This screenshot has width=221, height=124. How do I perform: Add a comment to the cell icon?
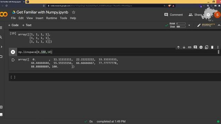(195, 47)
